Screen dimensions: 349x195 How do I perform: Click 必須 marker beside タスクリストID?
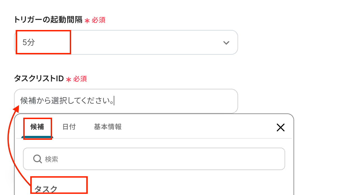tap(80, 79)
